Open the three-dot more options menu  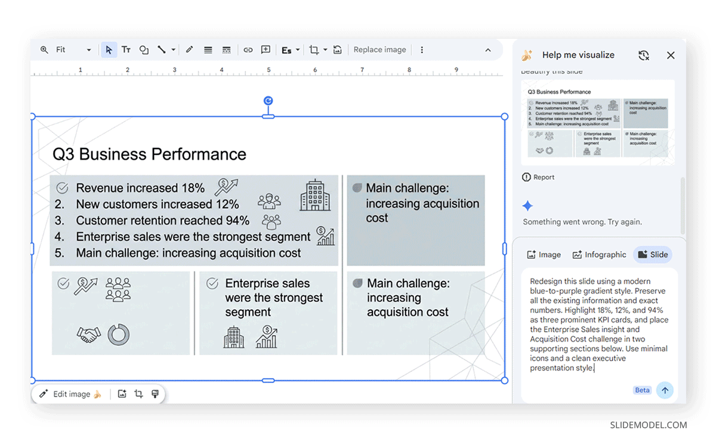(422, 50)
